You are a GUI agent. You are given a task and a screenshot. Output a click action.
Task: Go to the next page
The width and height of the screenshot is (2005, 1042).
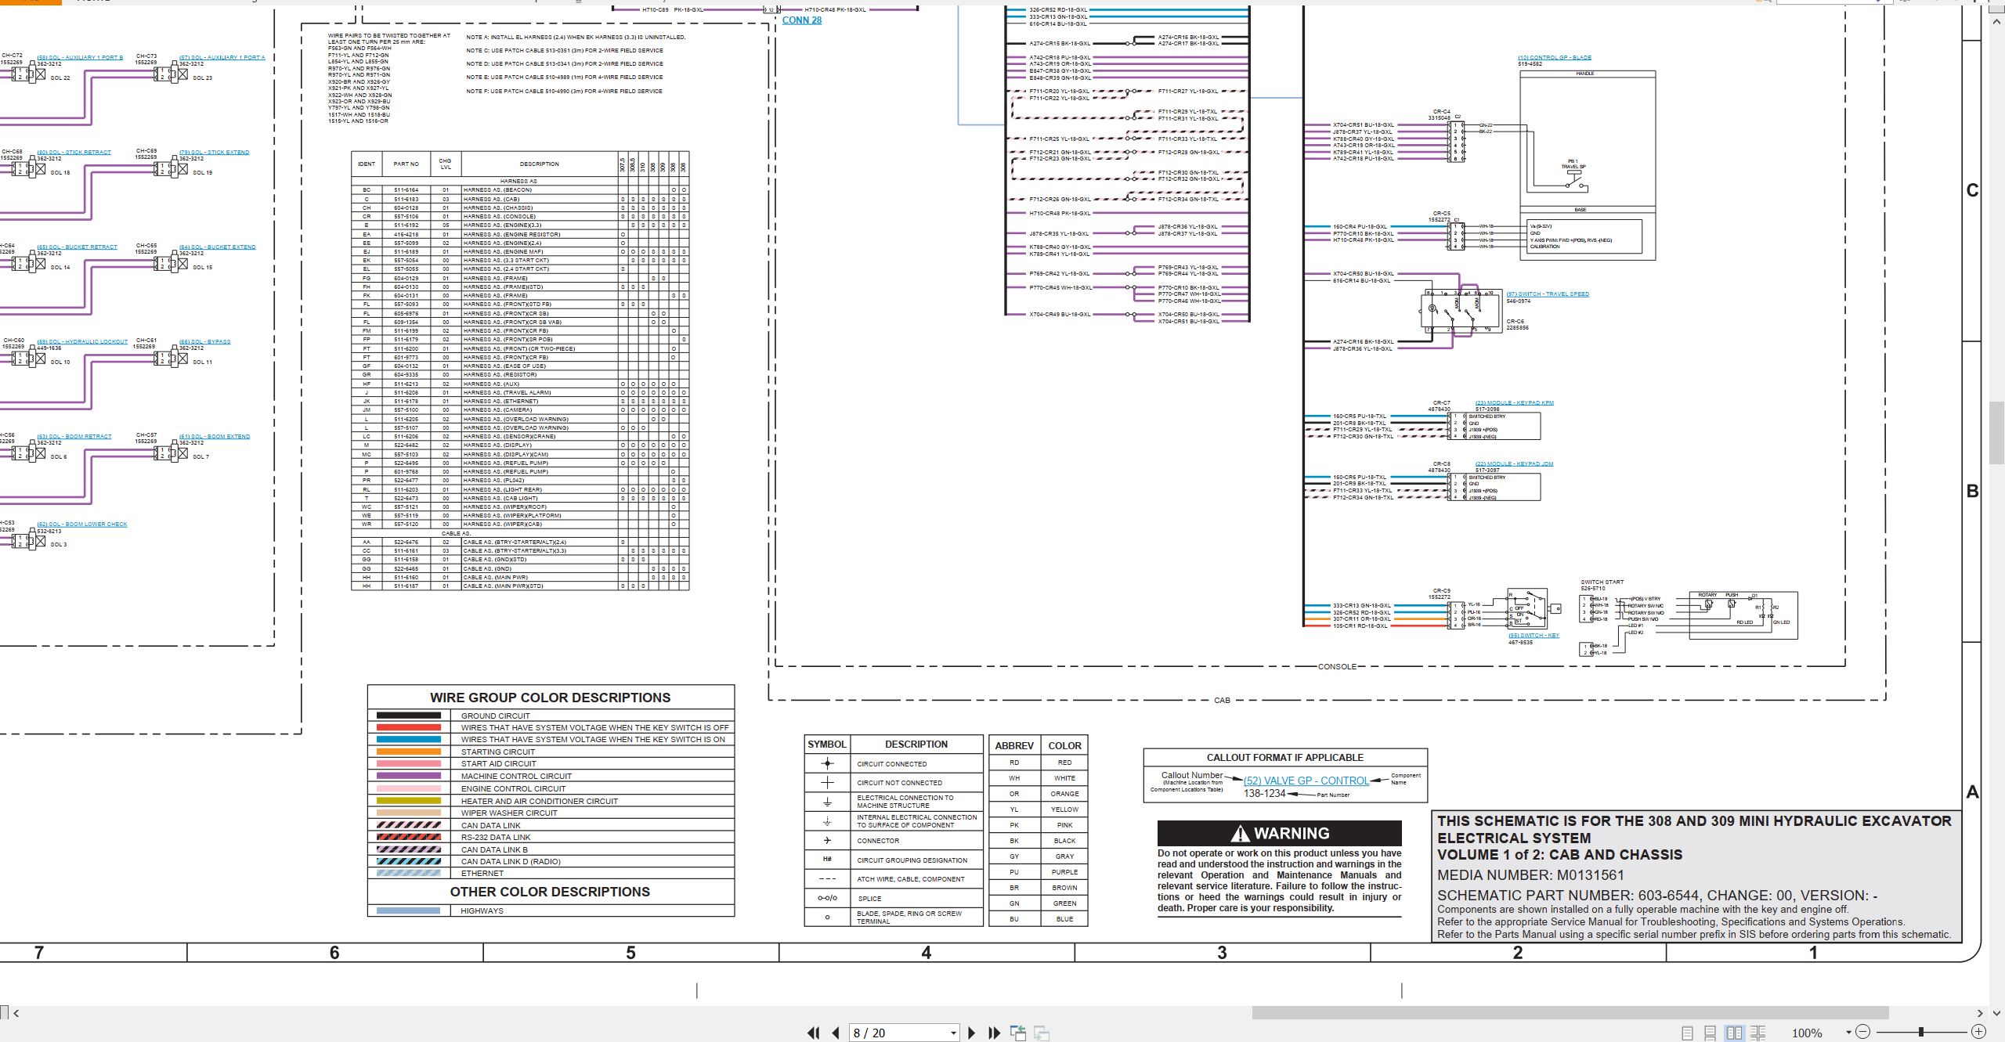pos(972,1033)
